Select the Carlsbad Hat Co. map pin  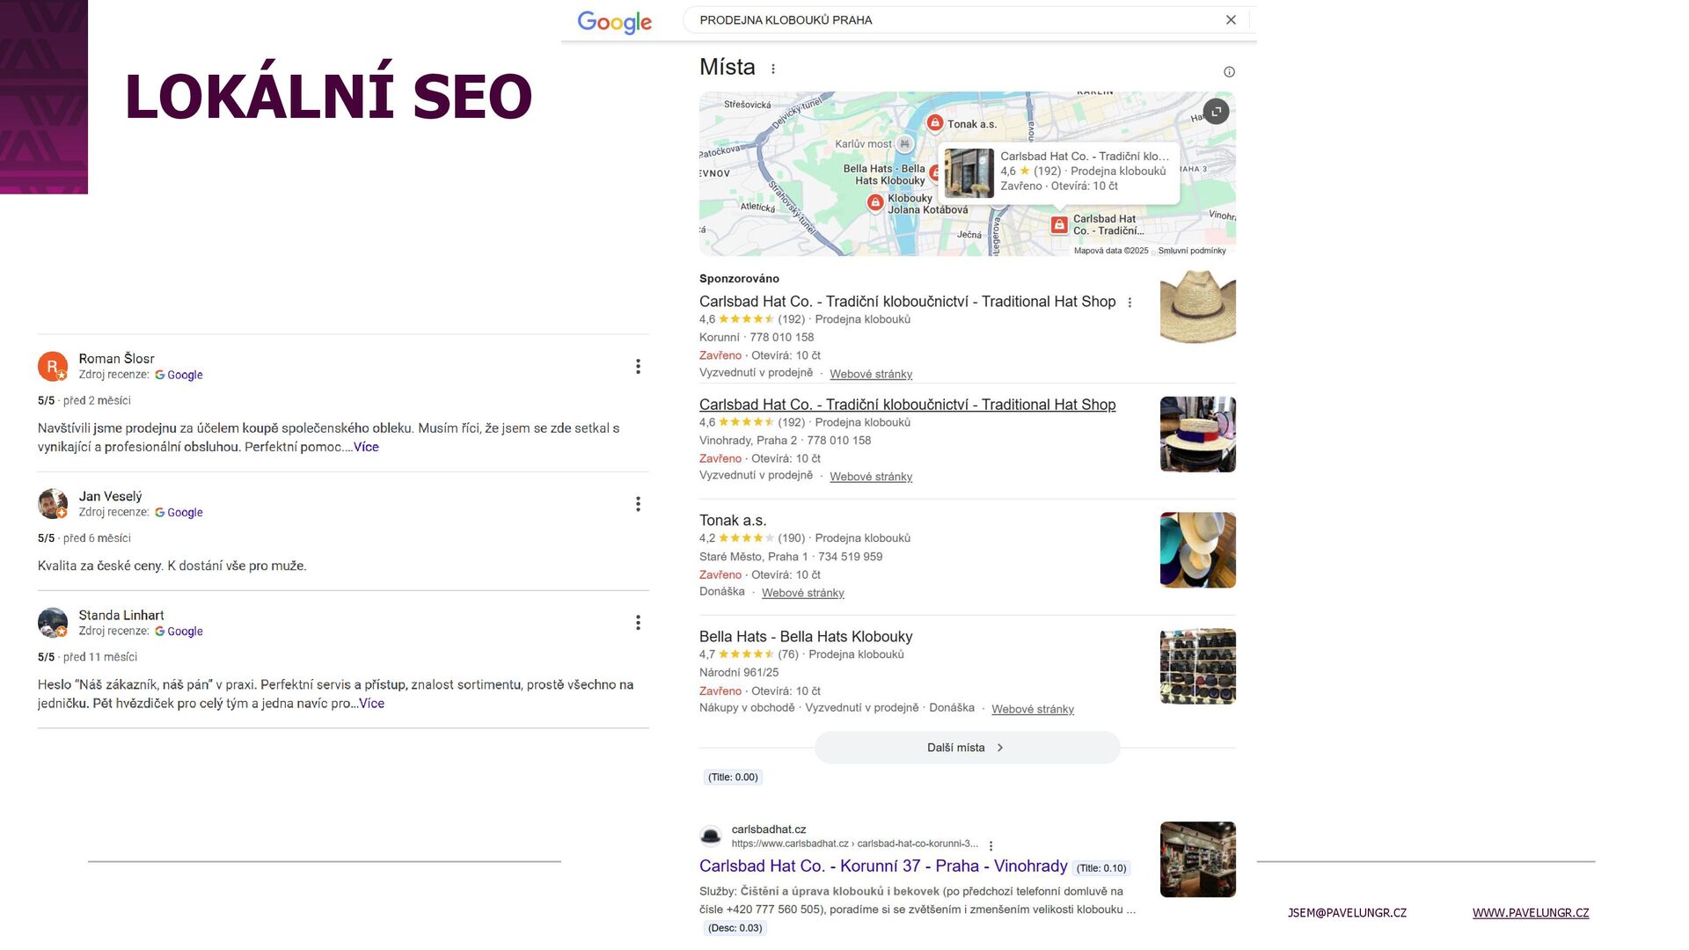[x=1059, y=225]
